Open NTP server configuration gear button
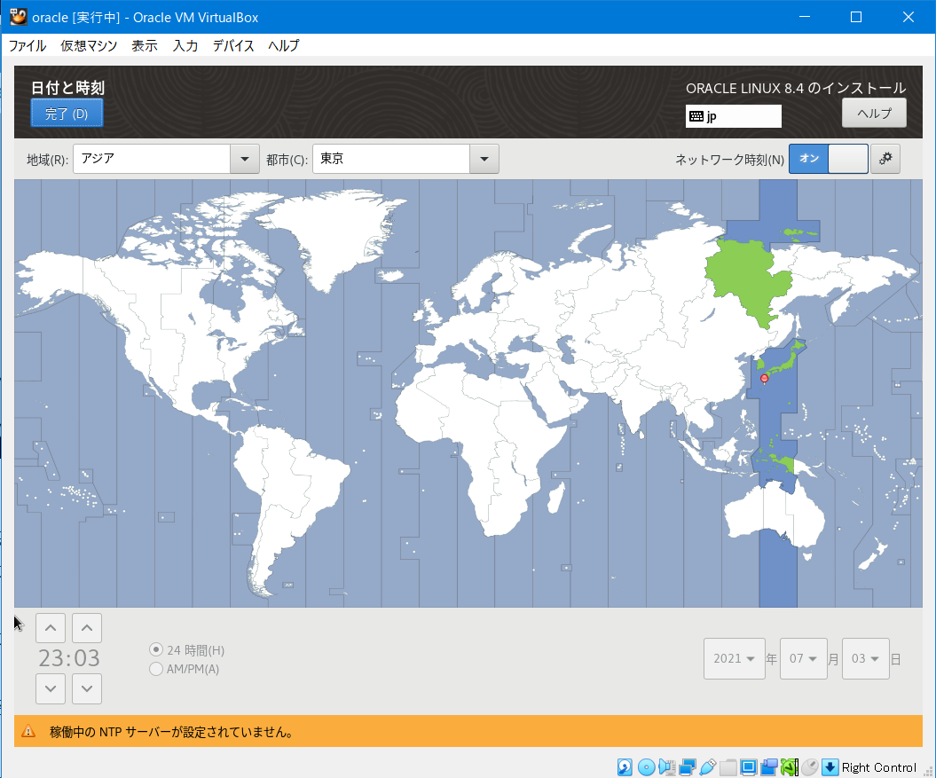Screen dimensions: 936x778 point(885,159)
